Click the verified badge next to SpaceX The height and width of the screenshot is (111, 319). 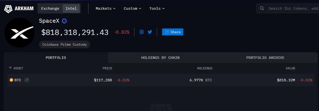click(64, 21)
